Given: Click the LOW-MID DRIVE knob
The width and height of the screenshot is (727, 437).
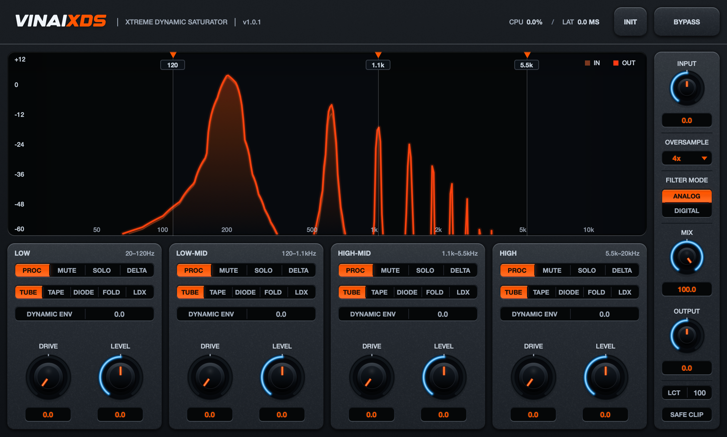Looking at the screenshot, I should pyautogui.click(x=210, y=377).
